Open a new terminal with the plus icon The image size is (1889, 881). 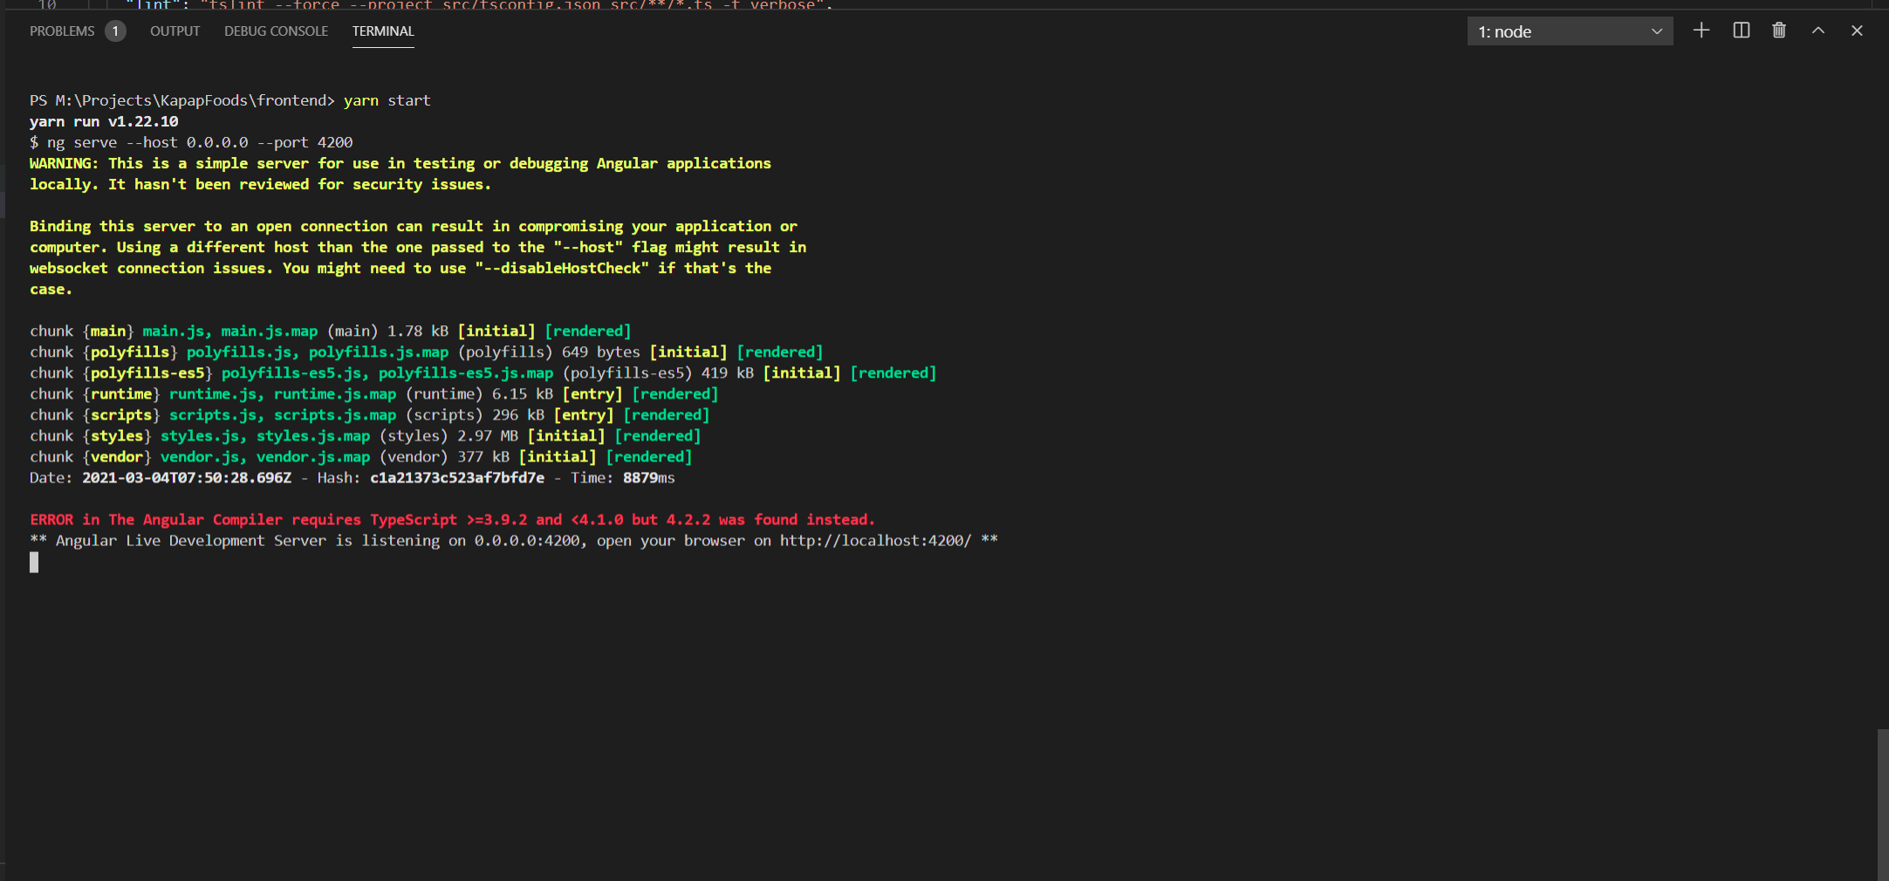coord(1701,31)
